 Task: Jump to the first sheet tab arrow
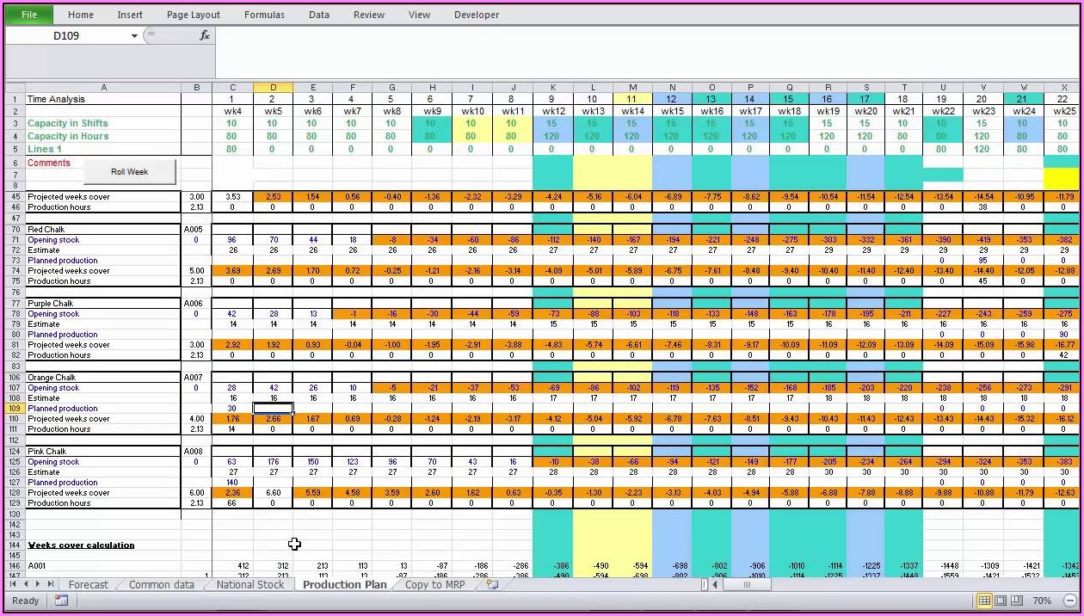pyautogui.click(x=13, y=584)
